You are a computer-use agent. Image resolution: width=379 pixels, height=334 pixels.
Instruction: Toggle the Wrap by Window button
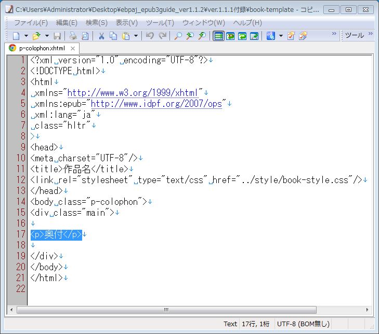tap(242, 36)
